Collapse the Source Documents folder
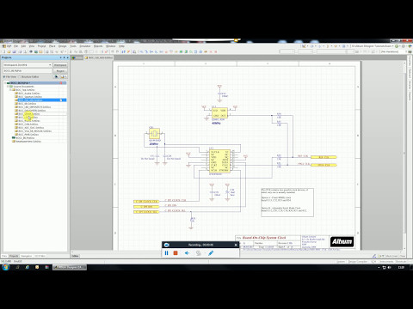 (8, 87)
